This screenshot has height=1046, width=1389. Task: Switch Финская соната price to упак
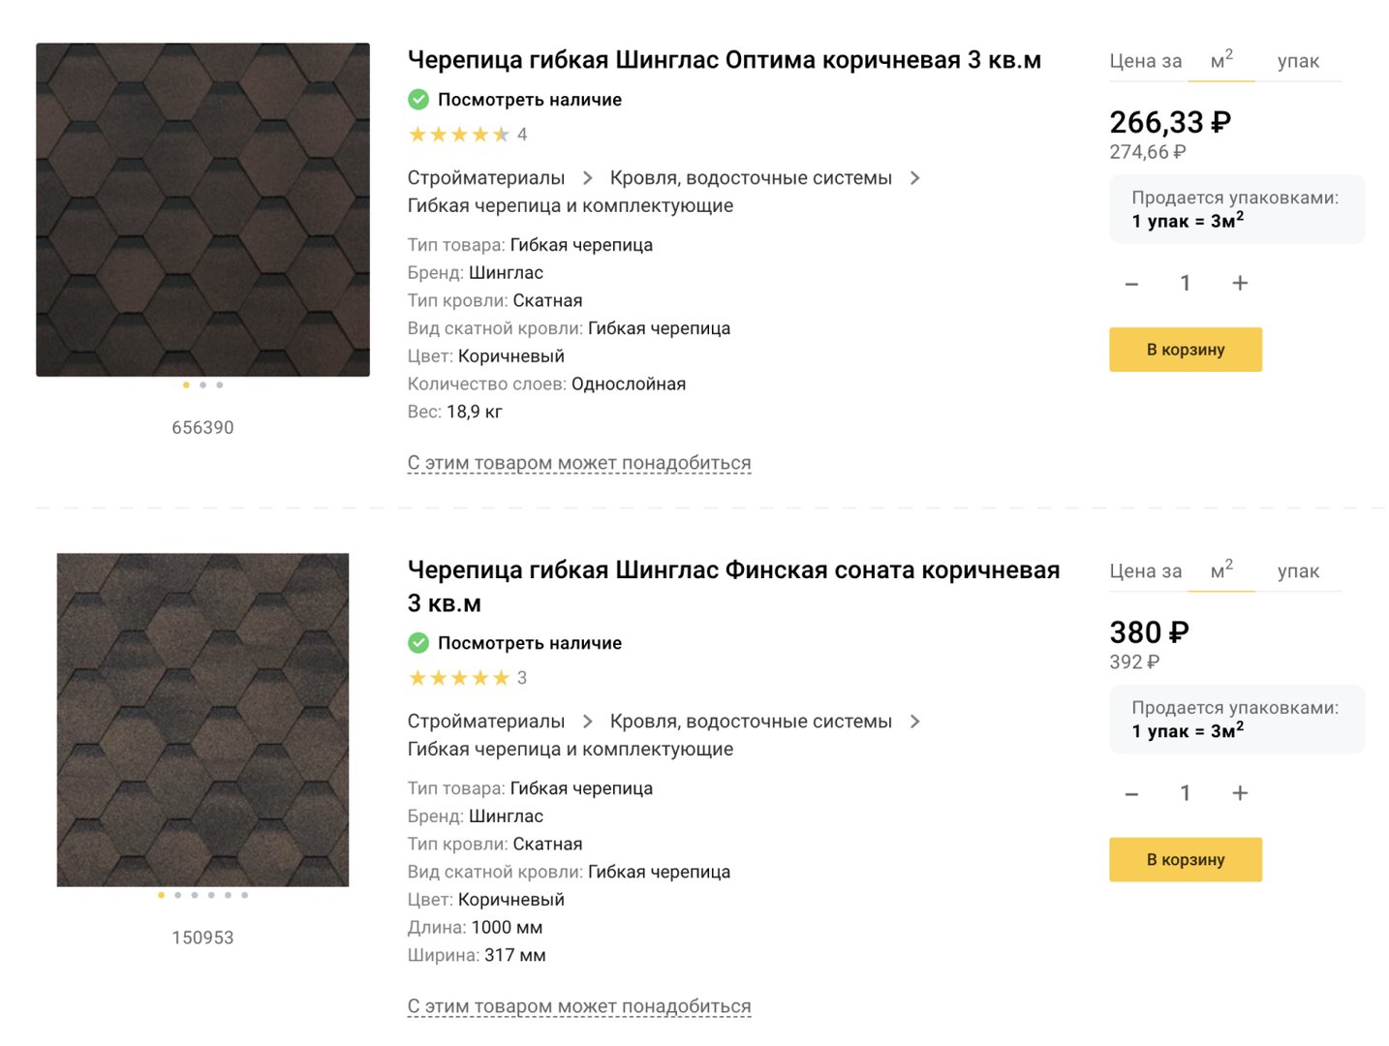point(1298,571)
